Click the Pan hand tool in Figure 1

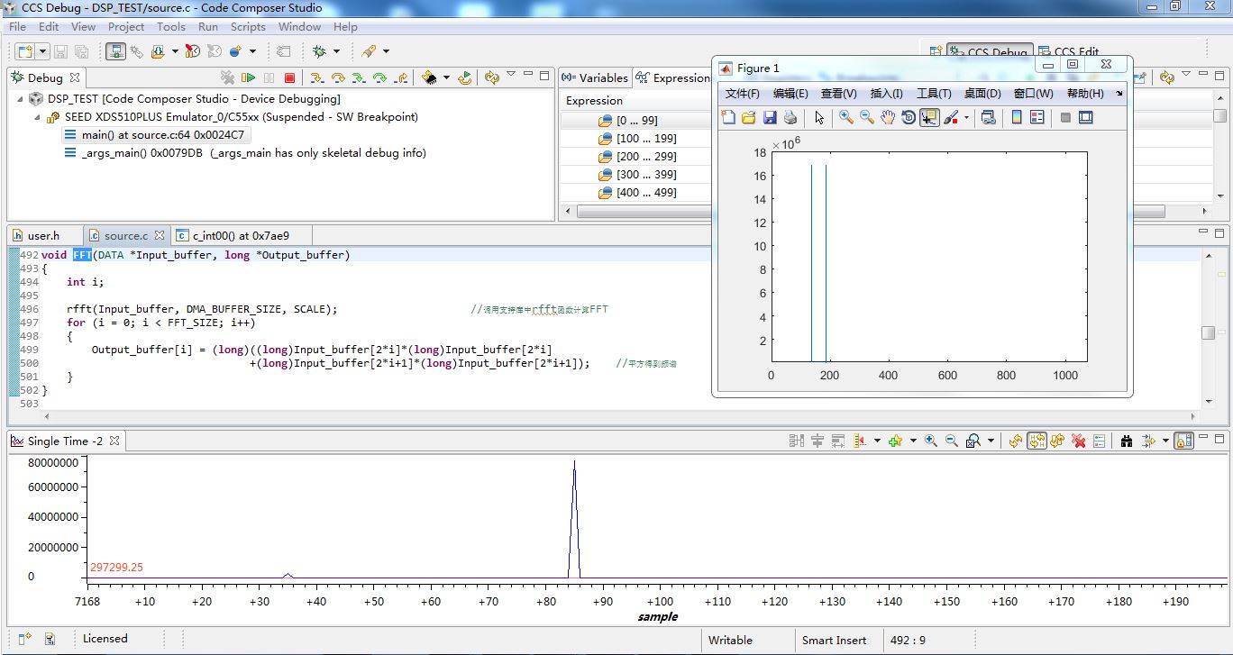click(888, 117)
